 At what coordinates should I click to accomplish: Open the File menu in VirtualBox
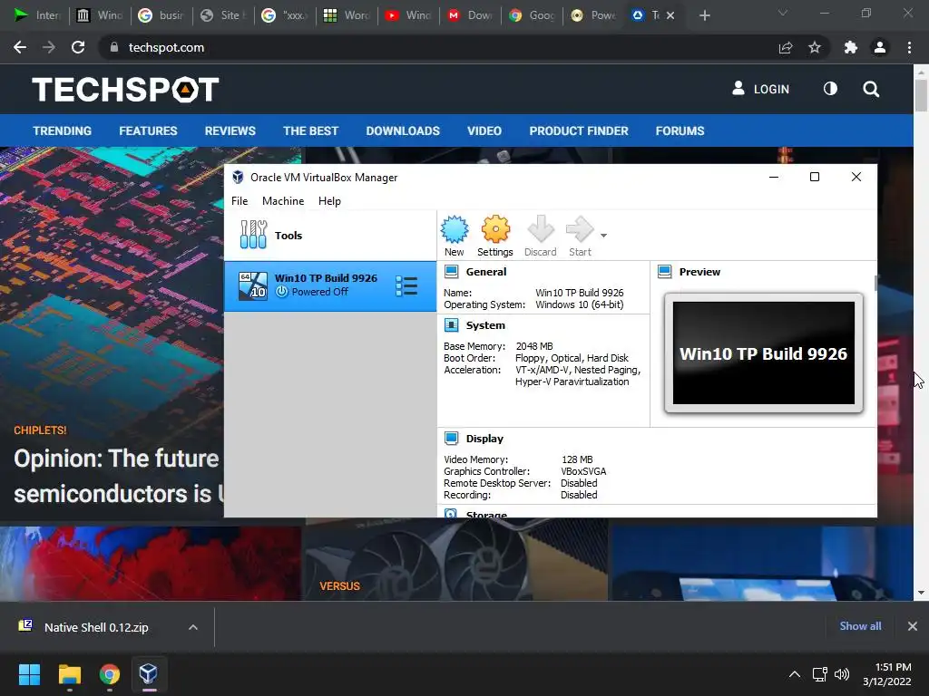(x=240, y=201)
